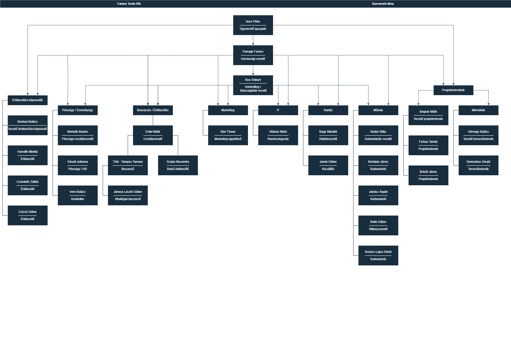Viewport: 511px width, 338px height.
Task: Click the Marketing department box
Action: click(x=228, y=110)
